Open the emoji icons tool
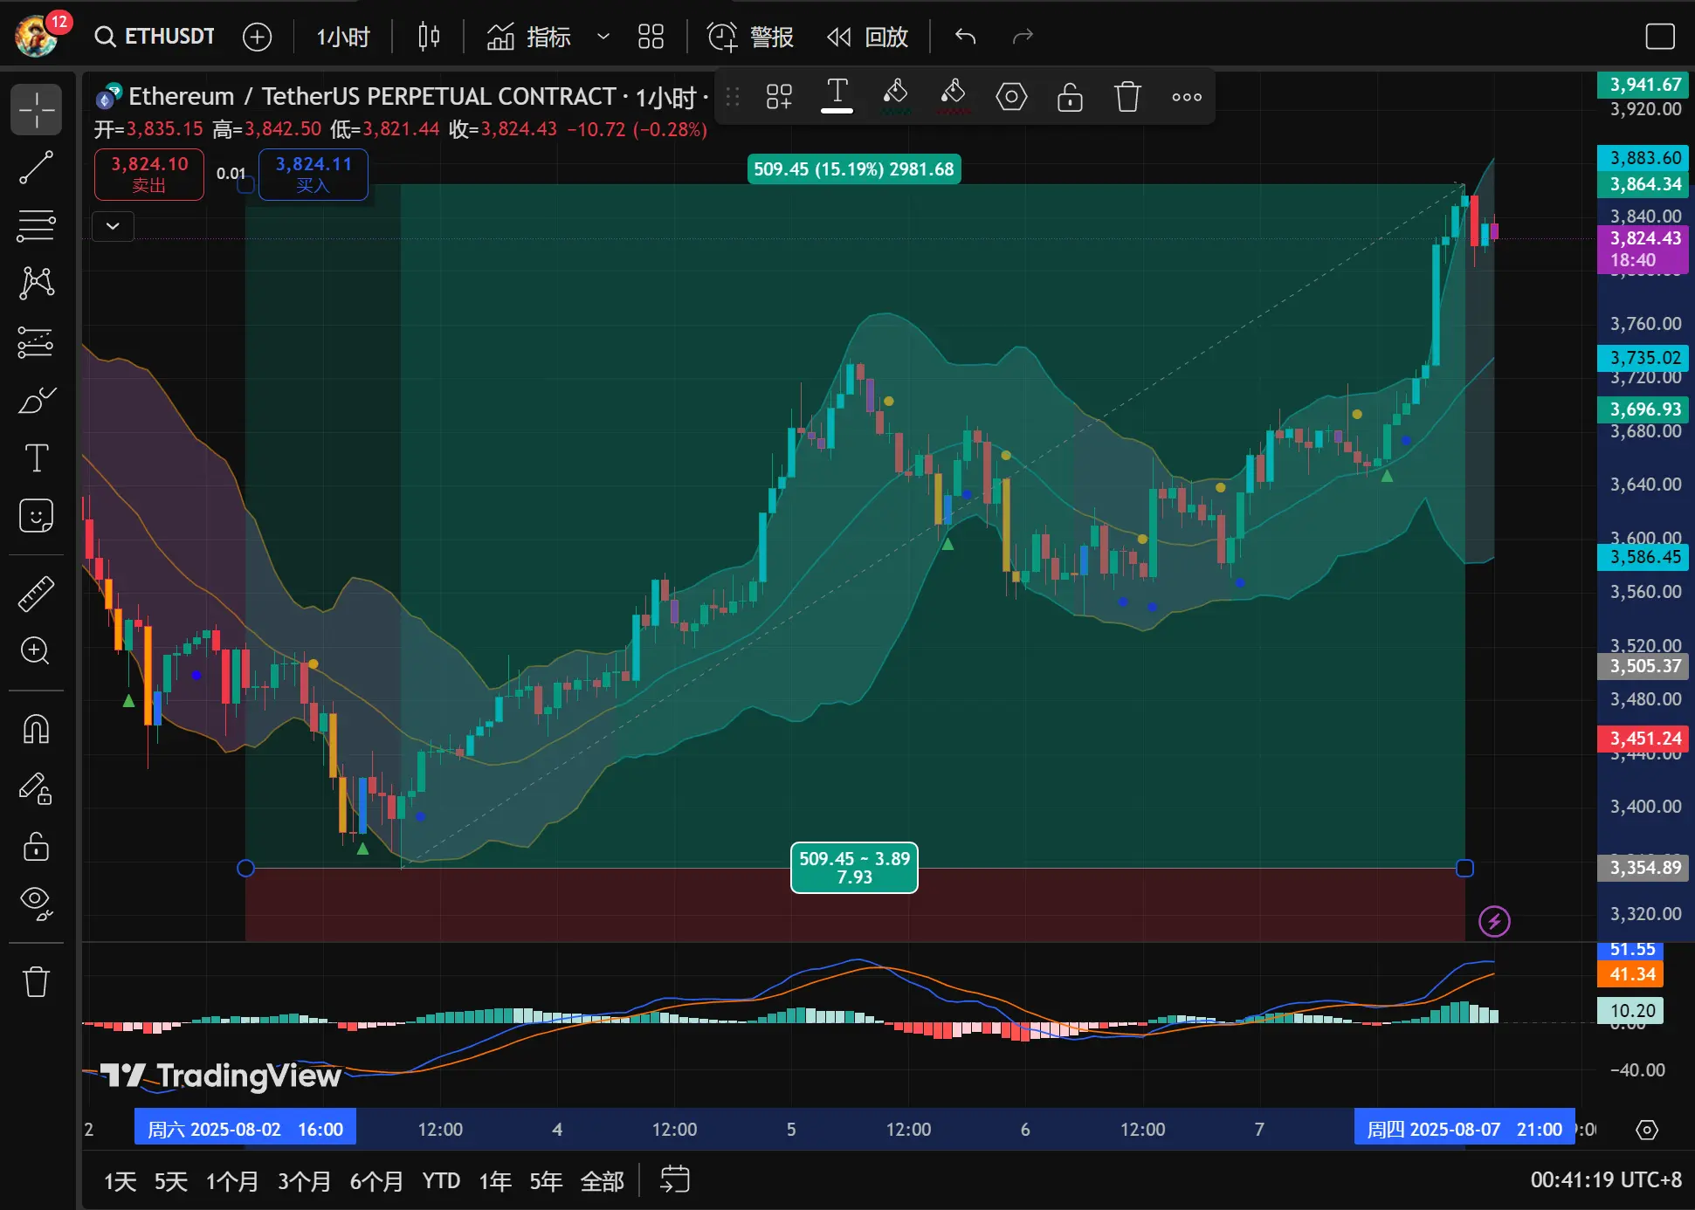The image size is (1695, 1210). [37, 516]
